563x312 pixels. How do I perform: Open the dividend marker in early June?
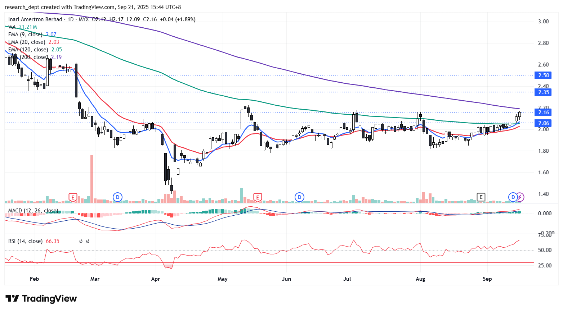pos(299,197)
